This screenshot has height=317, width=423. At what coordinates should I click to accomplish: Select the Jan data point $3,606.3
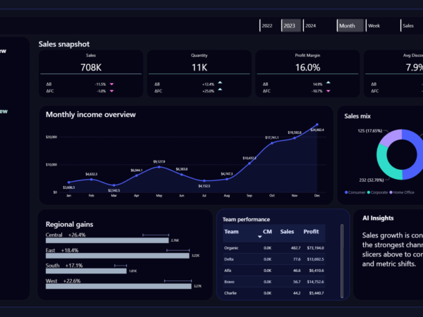click(x=69, y=182)
